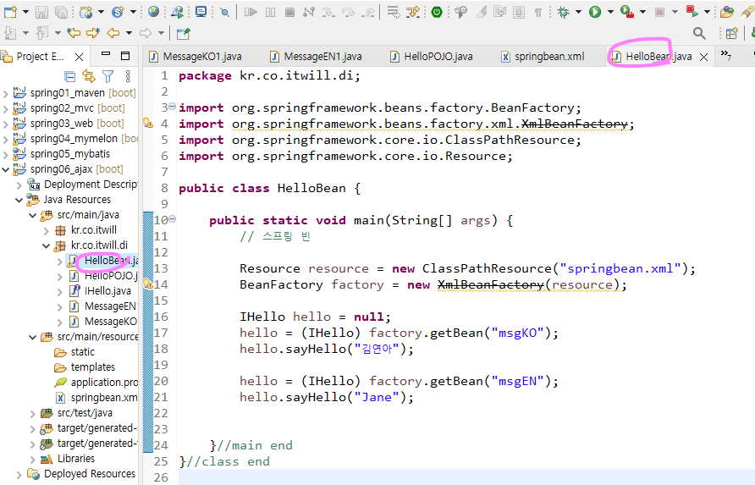Click the green bug Debug icon

563,12
